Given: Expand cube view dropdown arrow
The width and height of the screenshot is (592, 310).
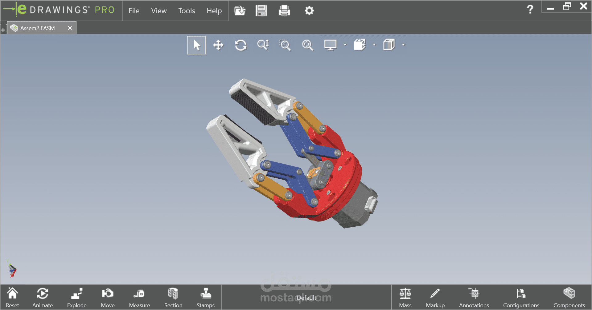Looking at the screenshot, I should (403, 45).
